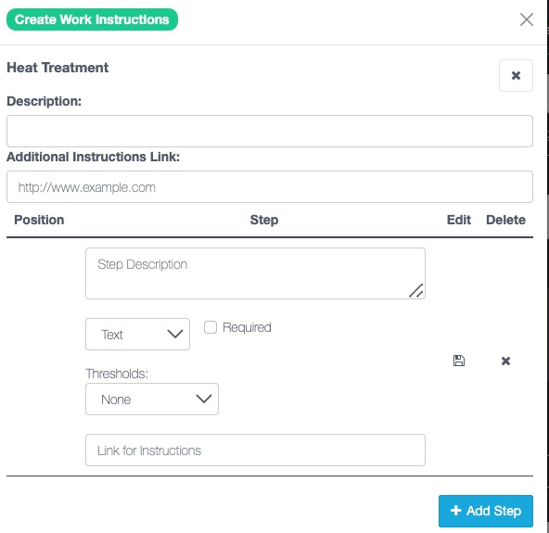Click the Heat Treatment heading

click(57, 68)
